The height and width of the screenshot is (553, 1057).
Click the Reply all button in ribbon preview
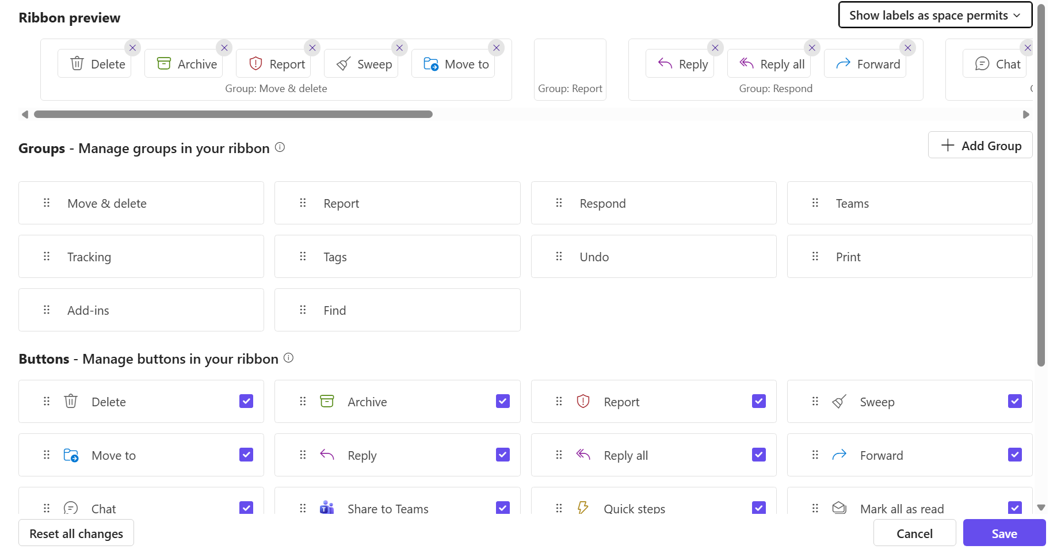tap(769, 64)
